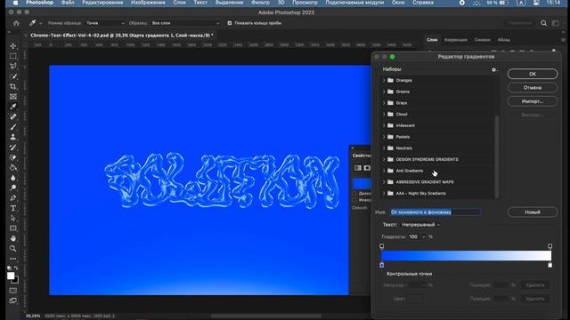Viewport: 570px width, 320px height.
Task: Click the Home icon in options bar
Action: 16,23
